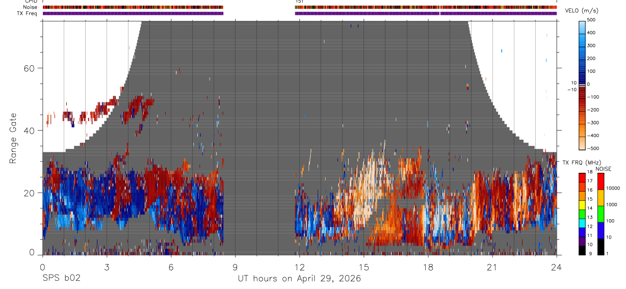626x289 pixels.
Task: Pick the yellow 14-15 MHz frequency swatch
Action: [582, 205]
